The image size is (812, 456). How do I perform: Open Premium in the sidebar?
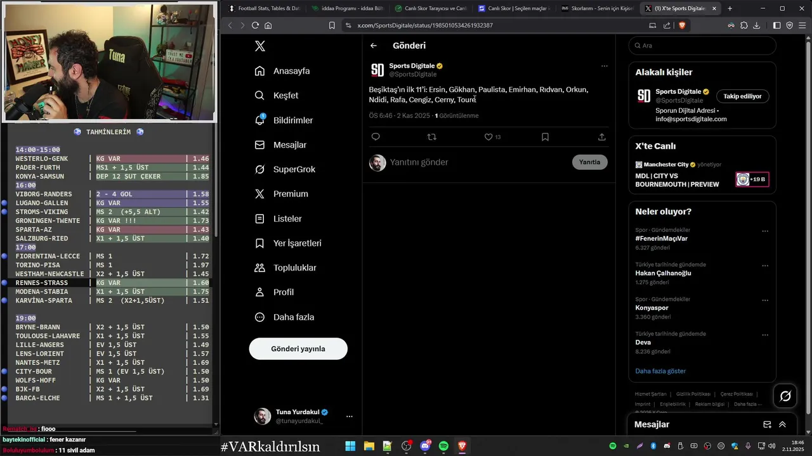click(281, 194)
